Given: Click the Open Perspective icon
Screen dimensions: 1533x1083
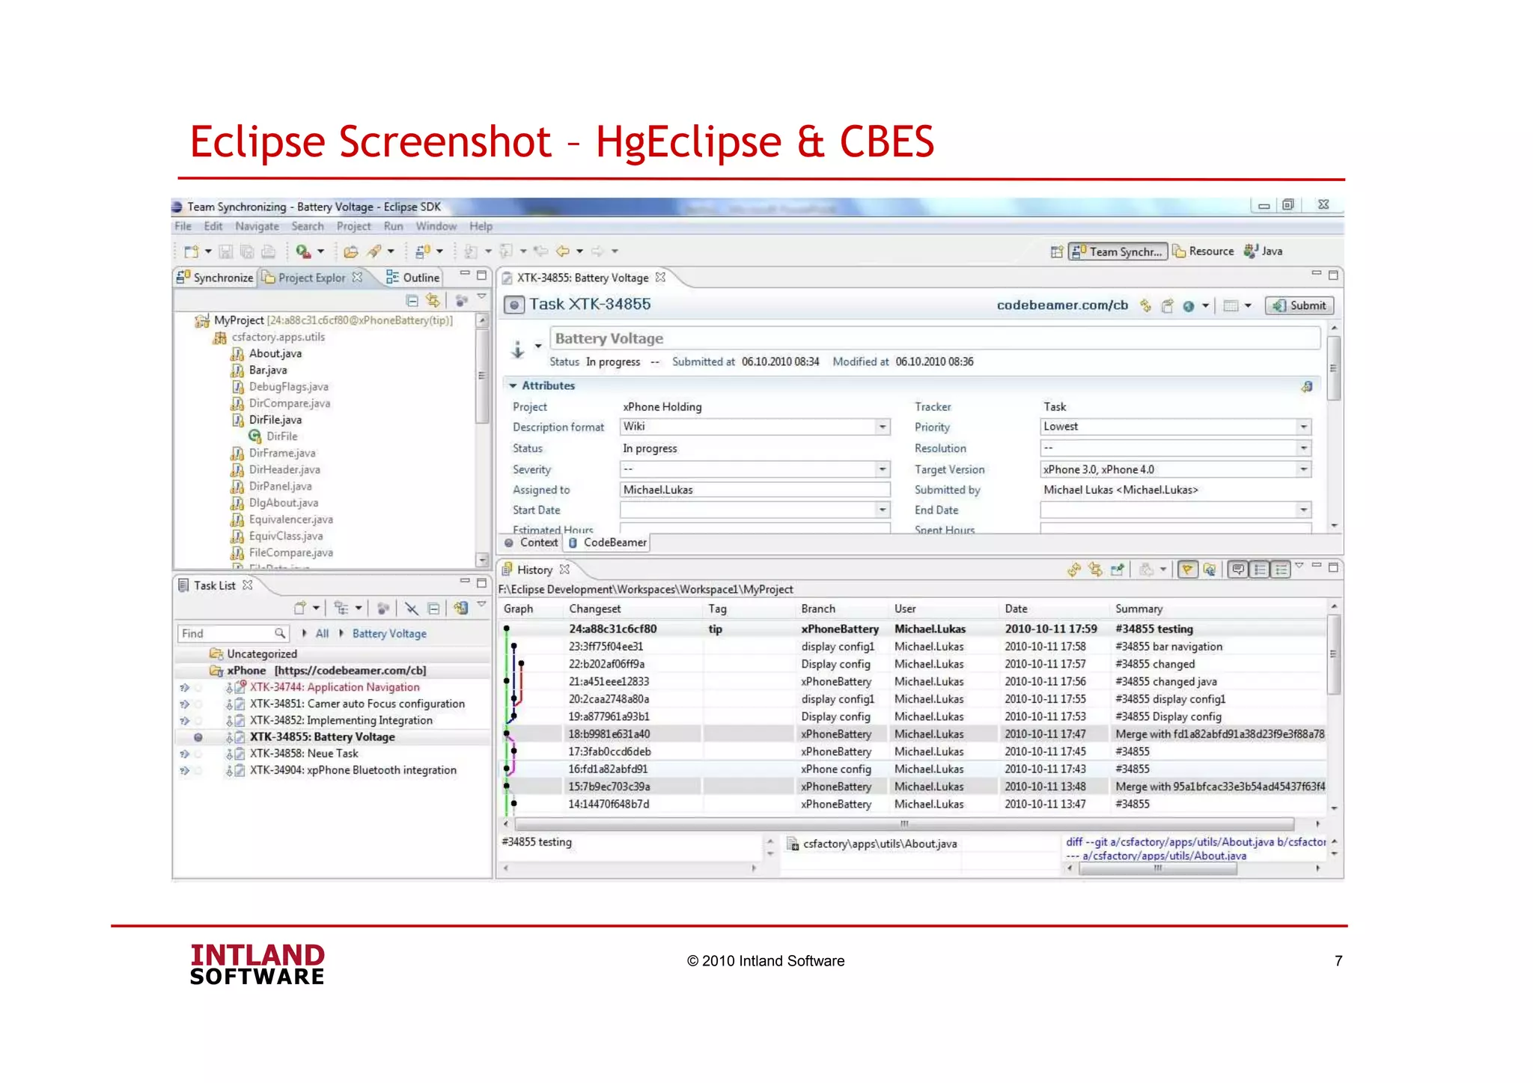Looking at the screenshot, I should tap(1056, 251).
